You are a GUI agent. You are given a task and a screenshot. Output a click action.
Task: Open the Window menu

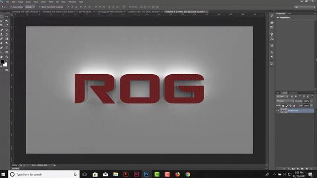click(72, 2)
